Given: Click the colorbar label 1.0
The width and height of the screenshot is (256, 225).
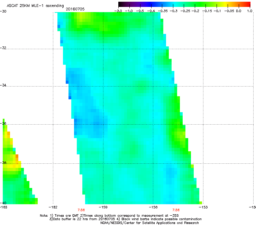Looking at the screenshot, I should 250,11.
